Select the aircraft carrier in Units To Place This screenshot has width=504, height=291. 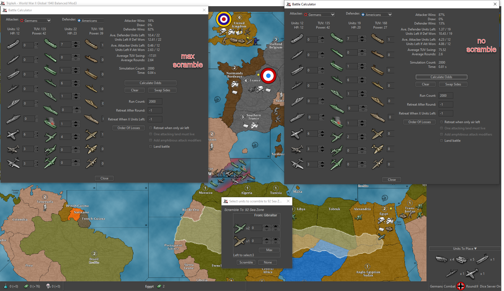tap(482, 259)
